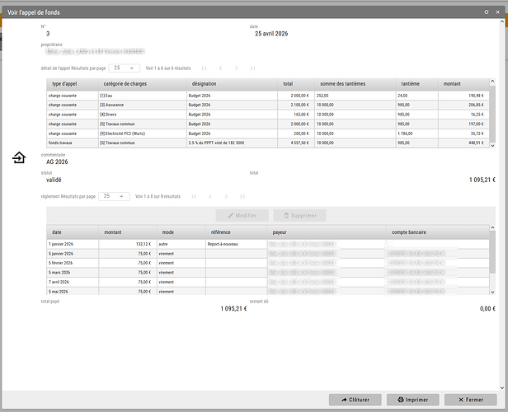Image resolution: width=508 pixels, height=412 pixels.
Task: Go to last page of détail de l'appel
Action: tap(252, 68)
